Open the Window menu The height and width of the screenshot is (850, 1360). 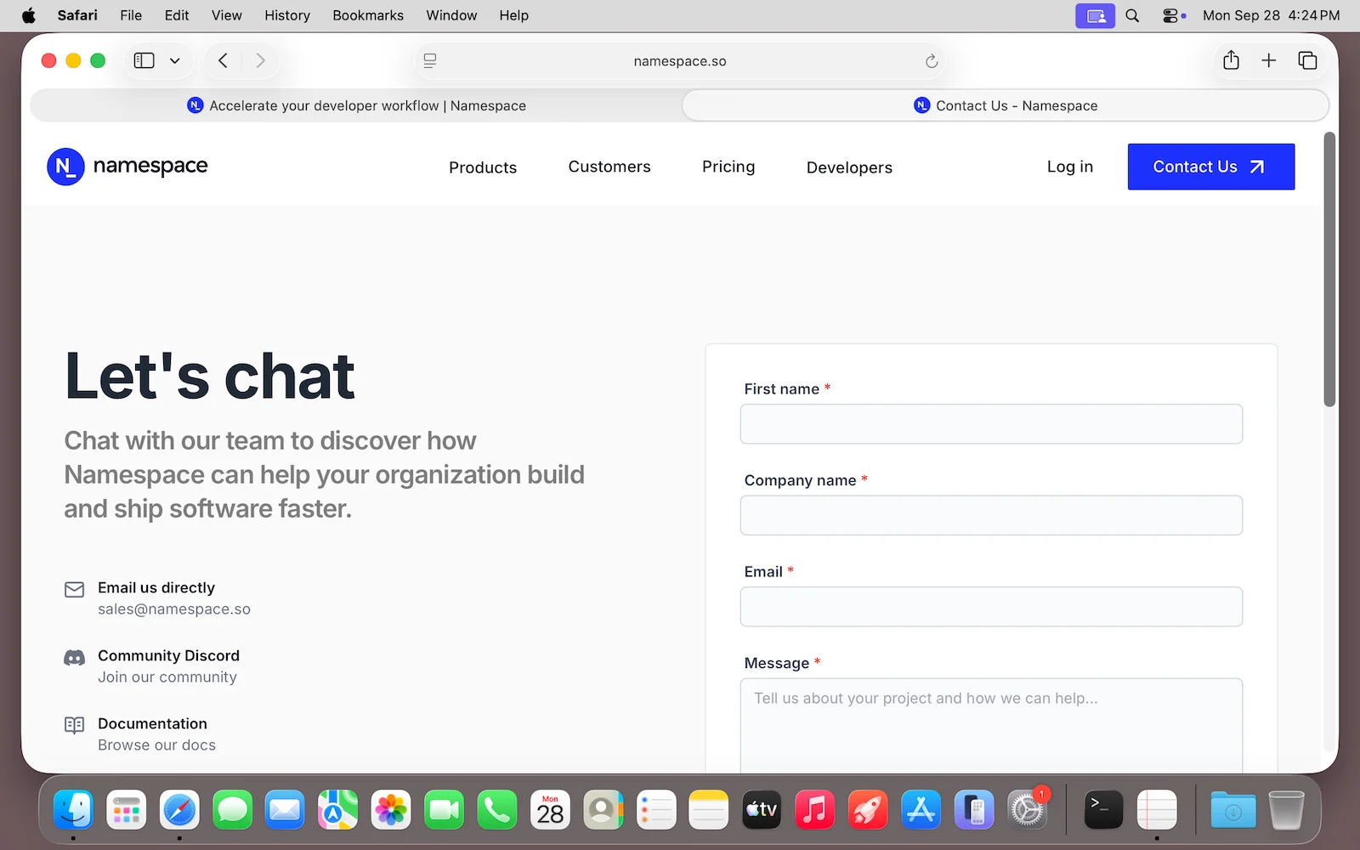pos(451,15)
